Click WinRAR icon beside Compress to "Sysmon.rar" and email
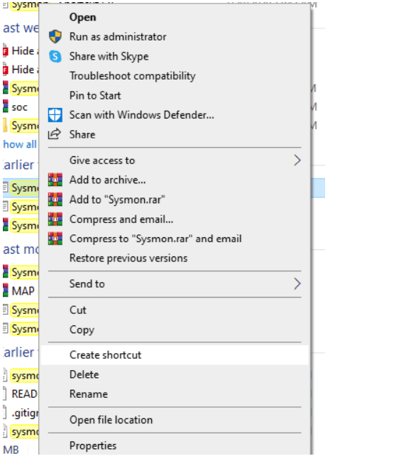Image resolution: width=399 pixels, height=466 pixels. pyautogui.click(x=55, y=239)
